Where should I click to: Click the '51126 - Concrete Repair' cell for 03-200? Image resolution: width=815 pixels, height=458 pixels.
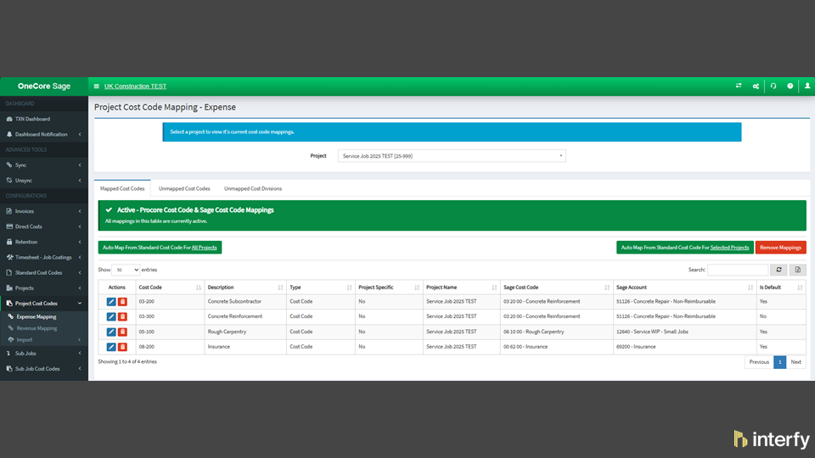(684, 302)
